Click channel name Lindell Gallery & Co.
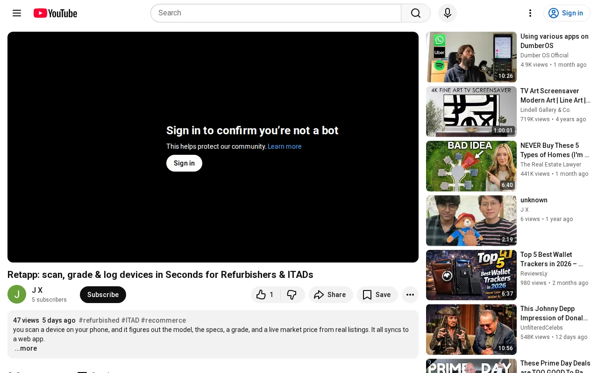Image resolution: width=598 pixels, height=373 pixels. [546, 110]
